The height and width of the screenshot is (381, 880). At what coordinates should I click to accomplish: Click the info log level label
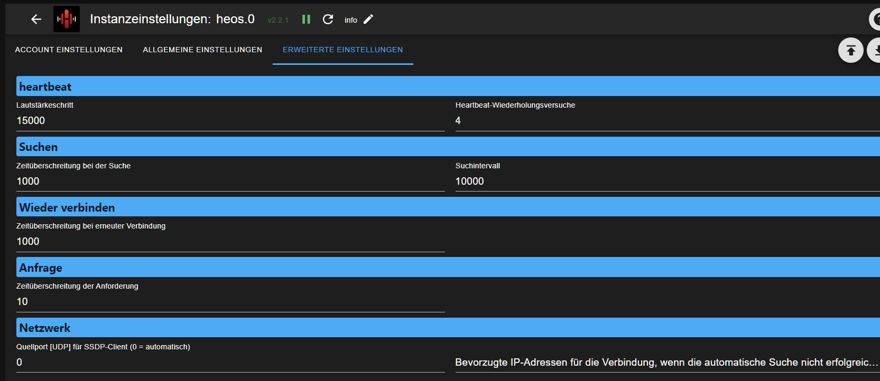(x=351, y=20)
